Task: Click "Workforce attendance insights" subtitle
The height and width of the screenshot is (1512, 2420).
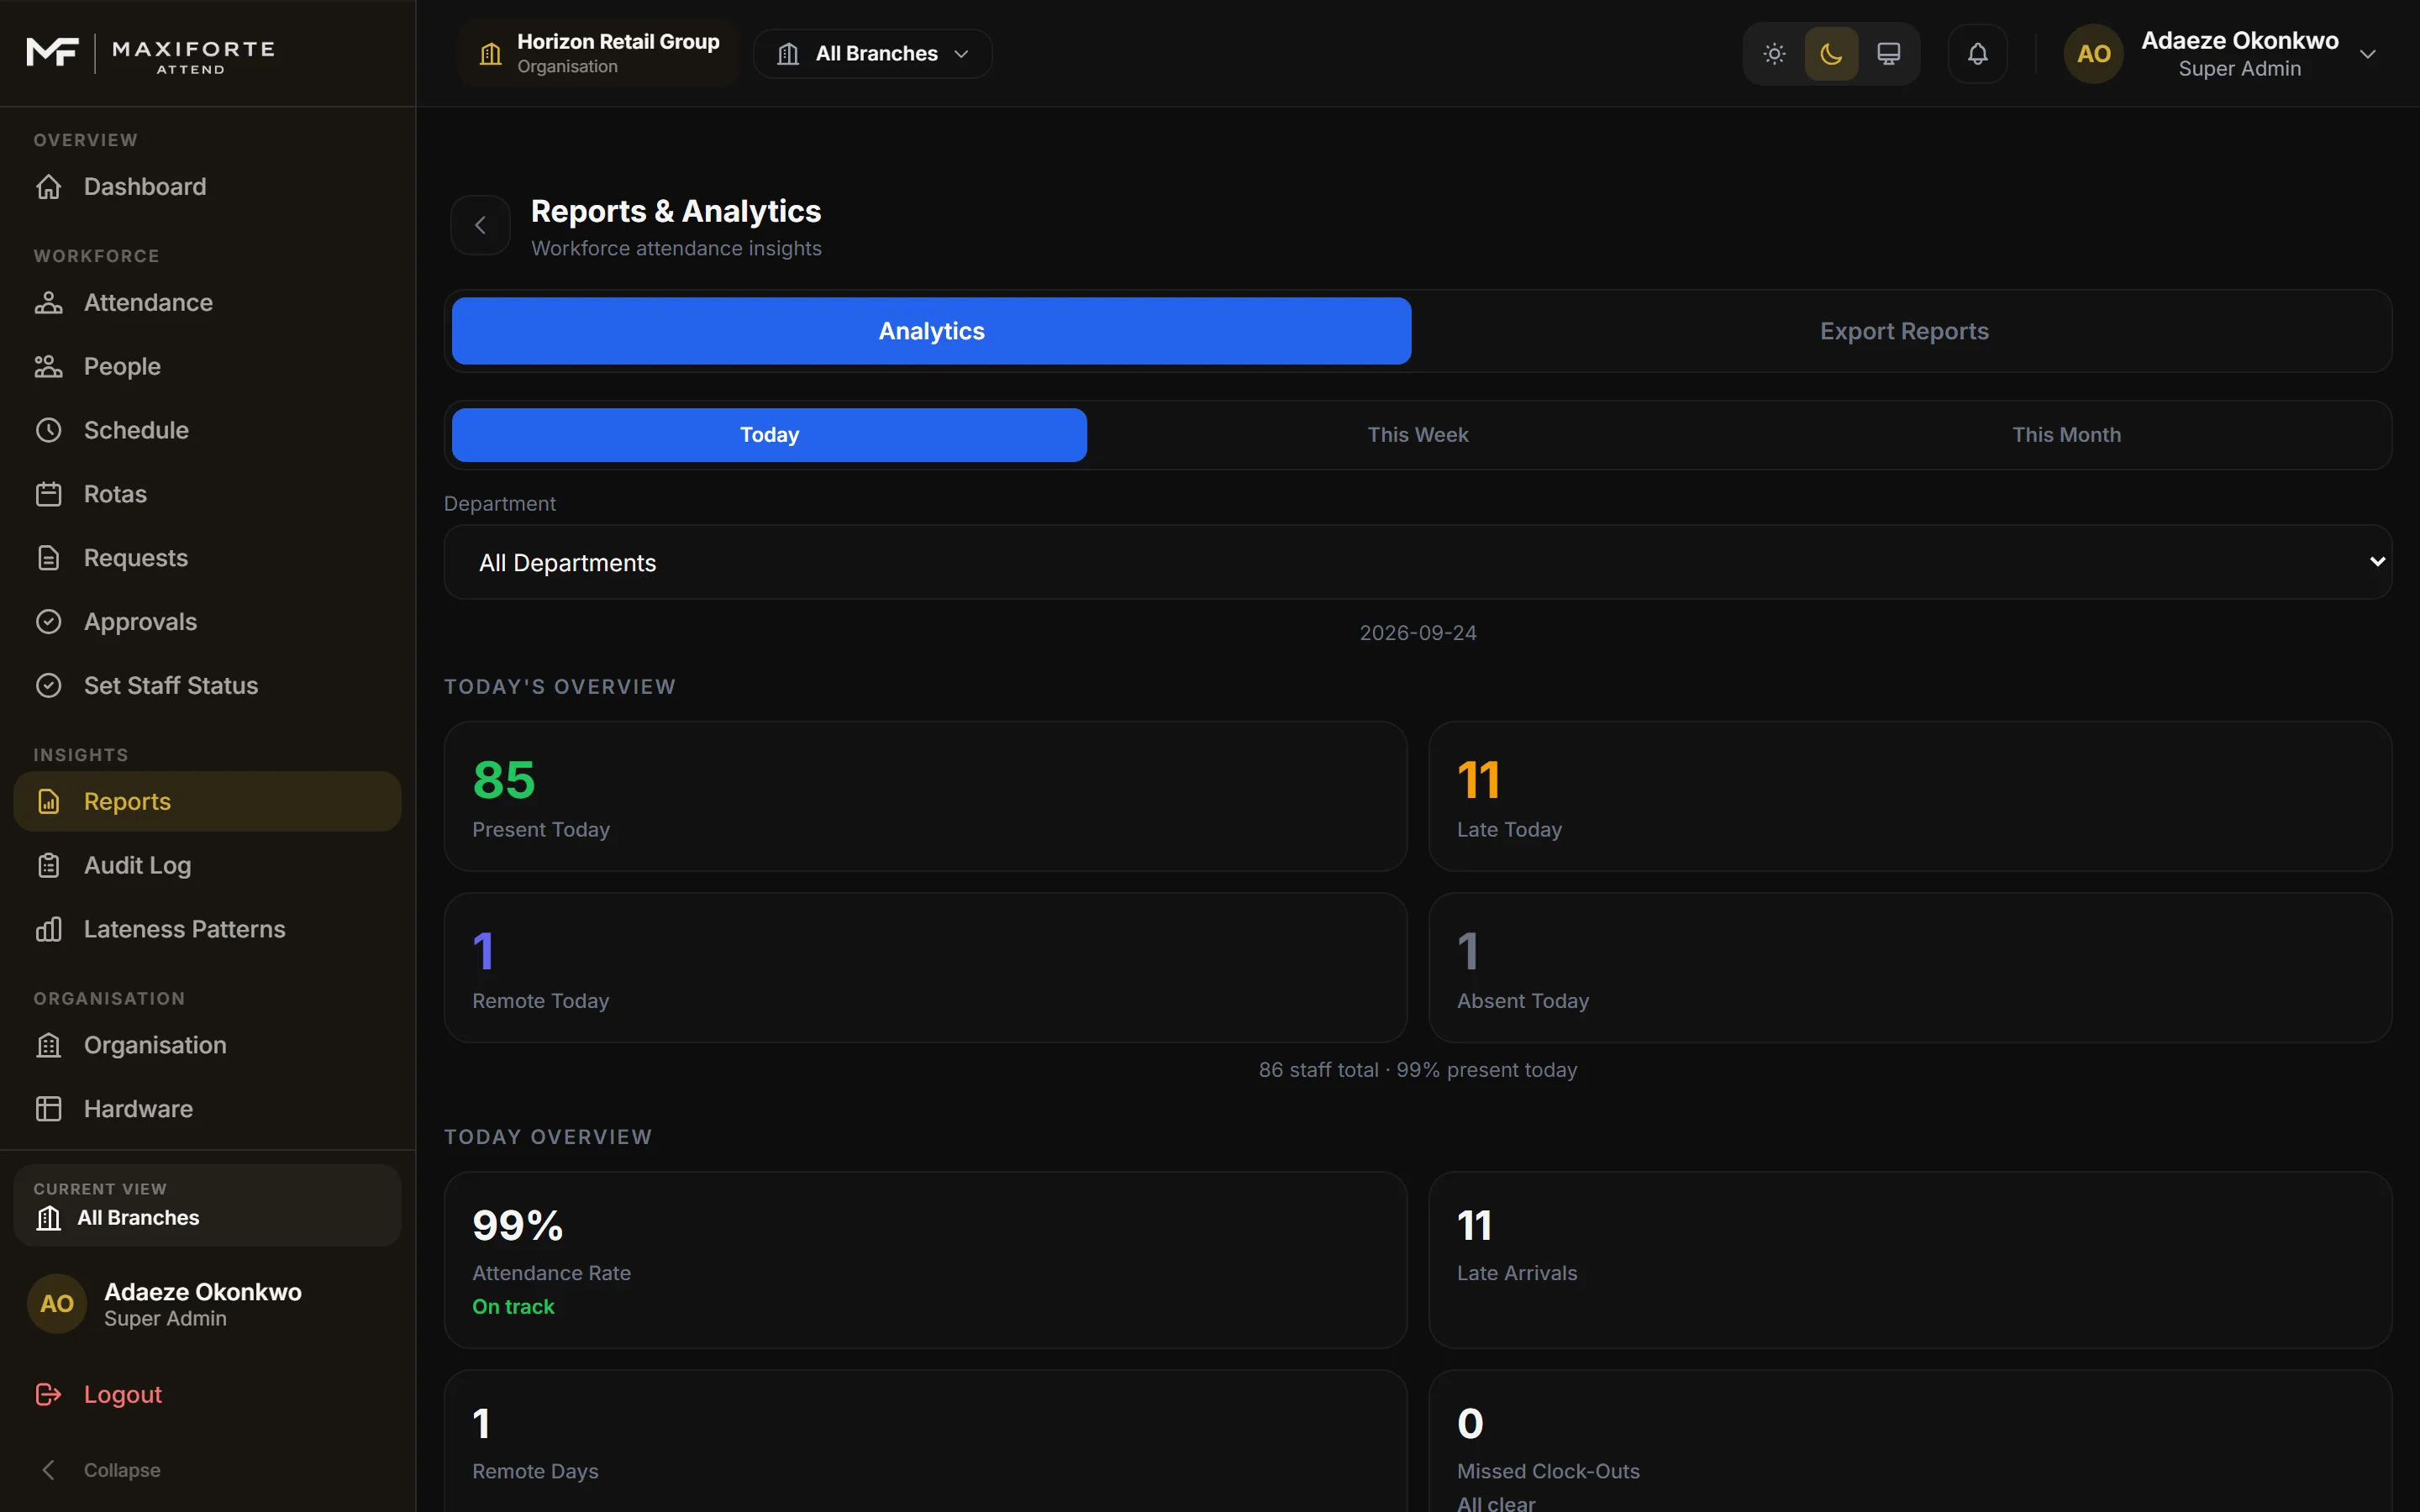Action: 676,248
